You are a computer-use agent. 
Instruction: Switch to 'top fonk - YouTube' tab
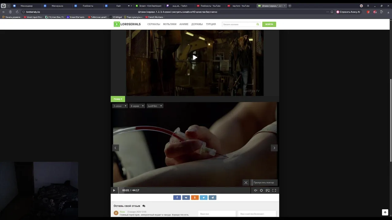(x=241, y=6)
